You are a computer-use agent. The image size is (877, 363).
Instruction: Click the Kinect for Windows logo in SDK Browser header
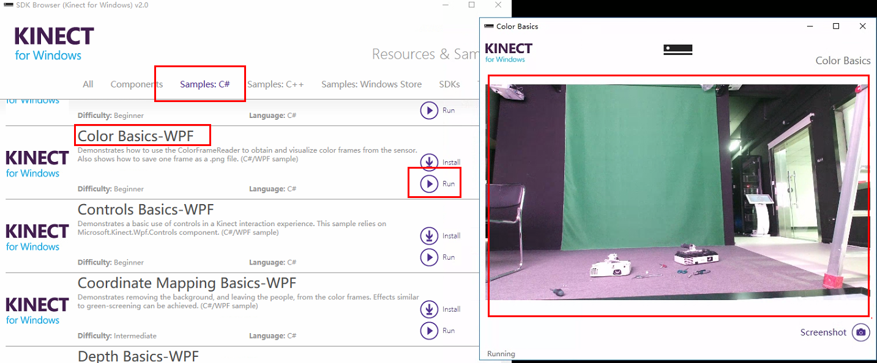click(54, 44)
